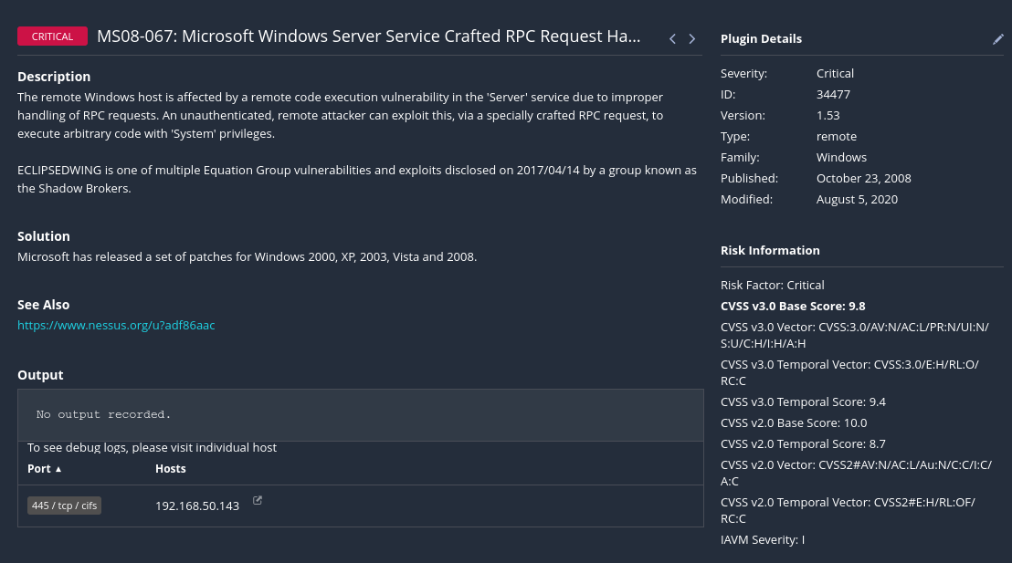Click the red CRITICAL severity badge

point(52,36)
